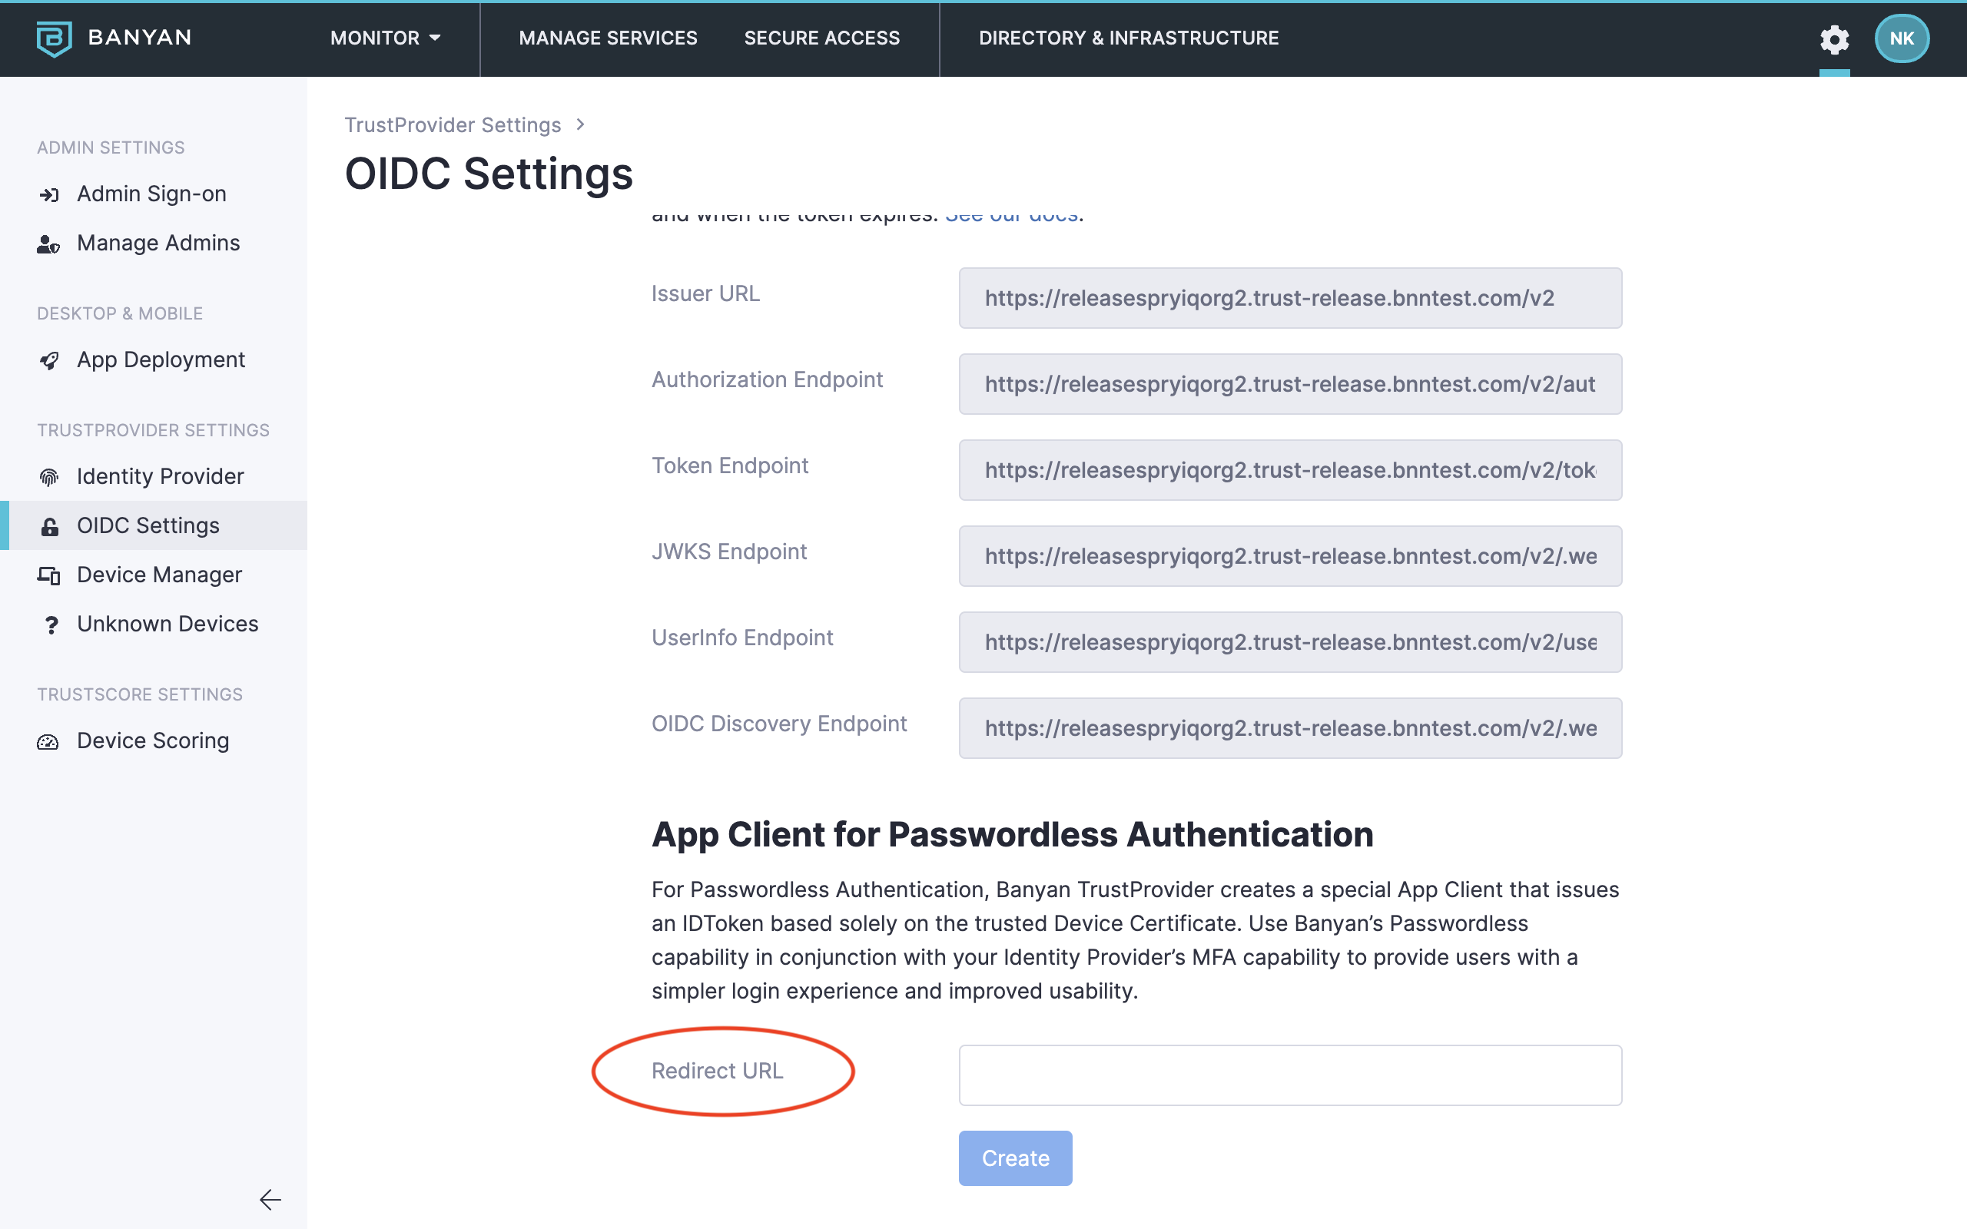Open the Secure Access tab
The height and width of the screenshot is (1229, 1967).
click(x=821, y=38)
